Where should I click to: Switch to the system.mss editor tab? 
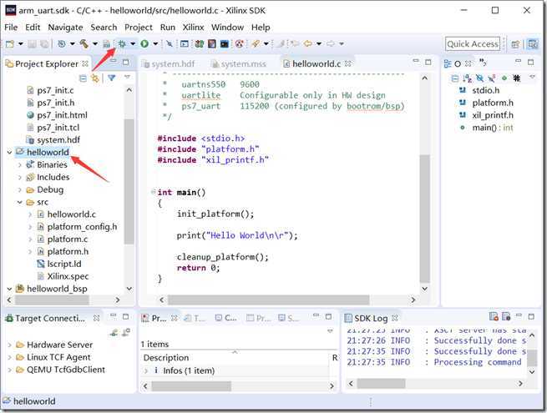(x=240, y=64)
